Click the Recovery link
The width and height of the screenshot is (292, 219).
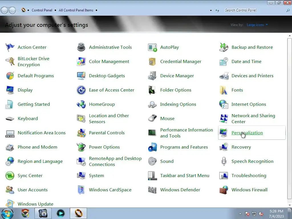pos(241,147)
